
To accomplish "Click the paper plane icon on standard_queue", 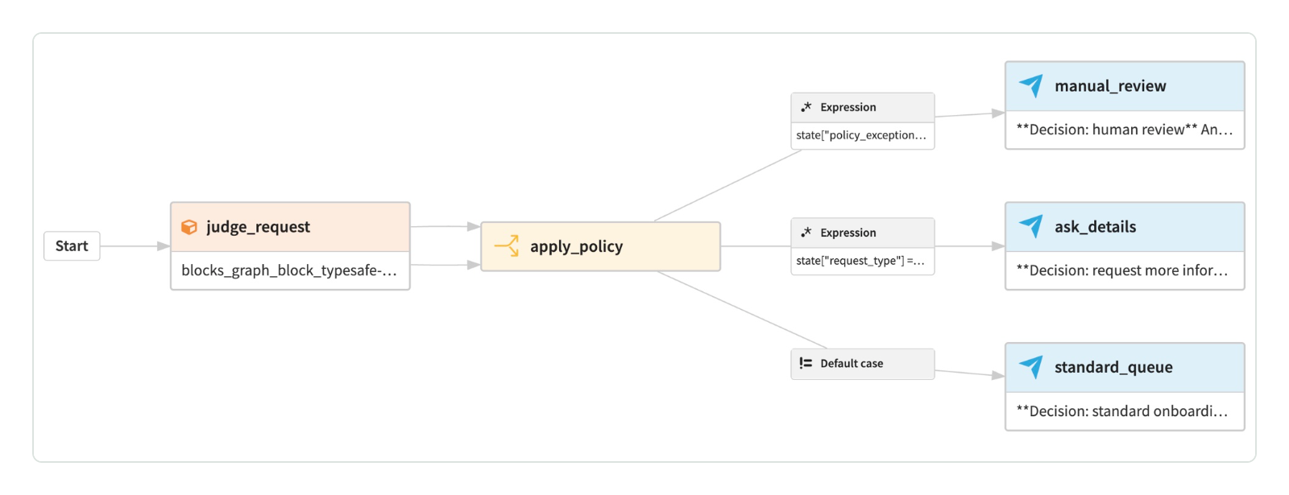I will coord(1031,367).
